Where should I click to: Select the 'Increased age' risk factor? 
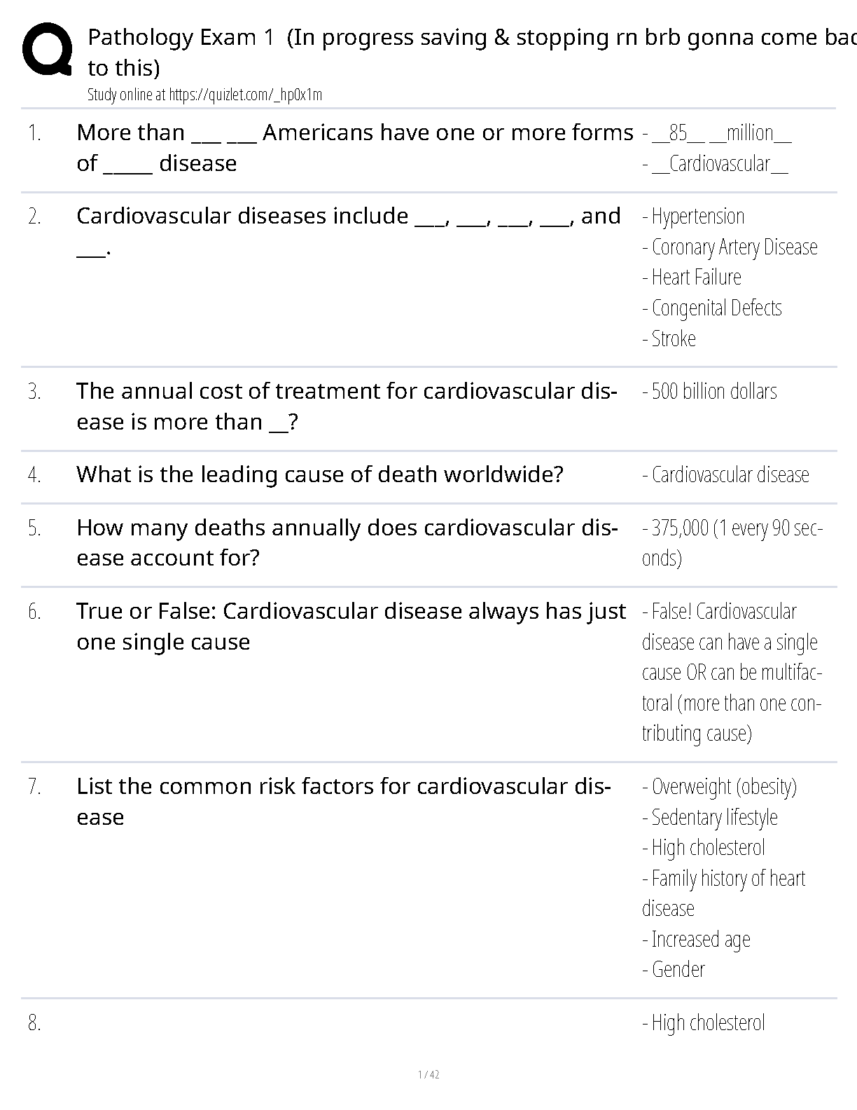coord(696,940)
